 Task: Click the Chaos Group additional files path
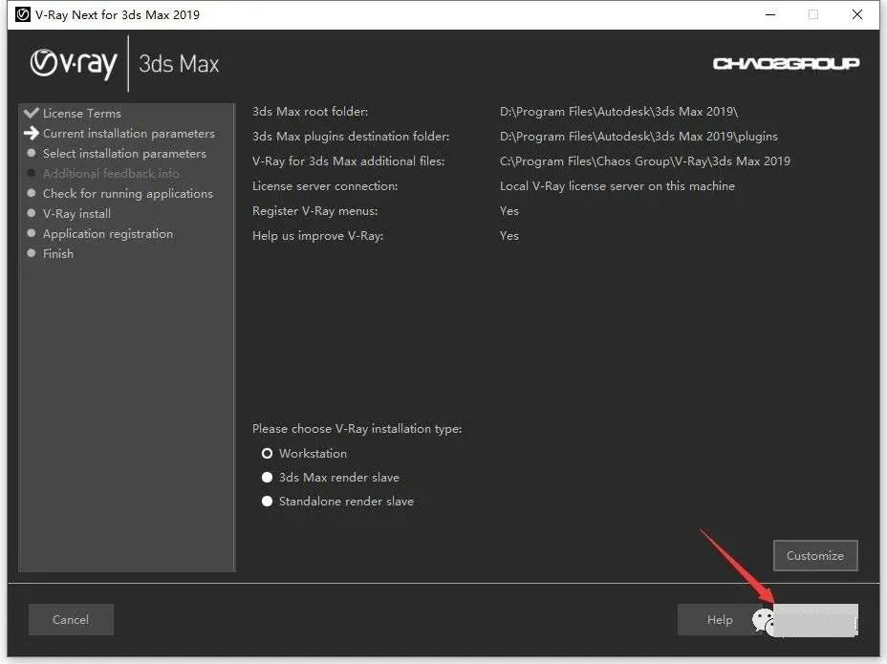645,161
